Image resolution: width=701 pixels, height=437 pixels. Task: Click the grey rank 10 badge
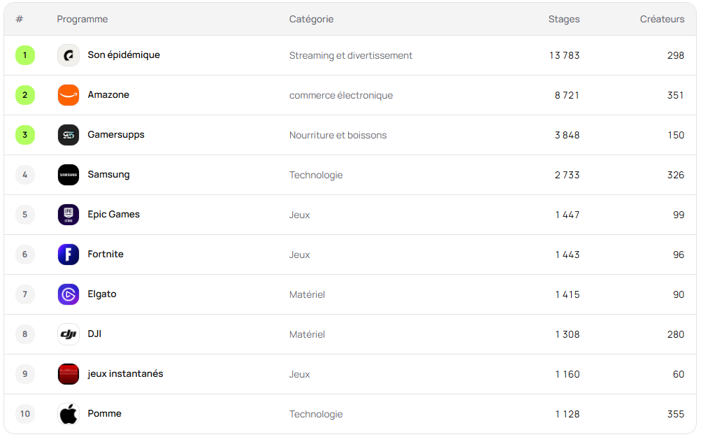(x=25, y=414)
